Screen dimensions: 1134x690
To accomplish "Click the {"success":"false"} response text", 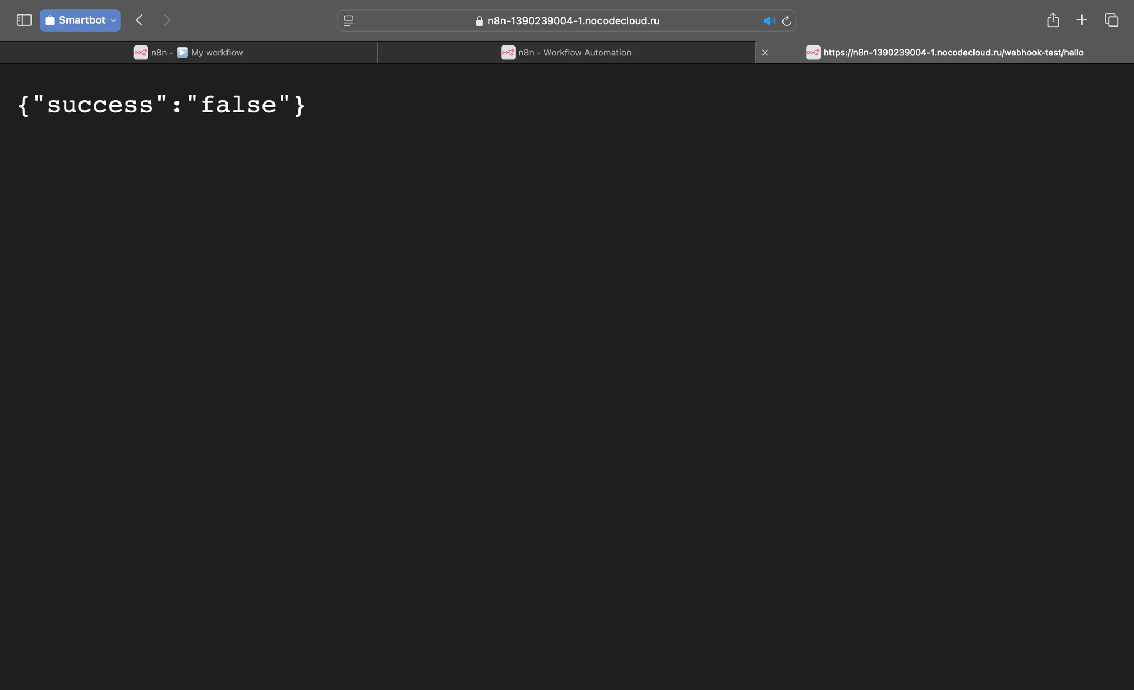I will (162, 105).
